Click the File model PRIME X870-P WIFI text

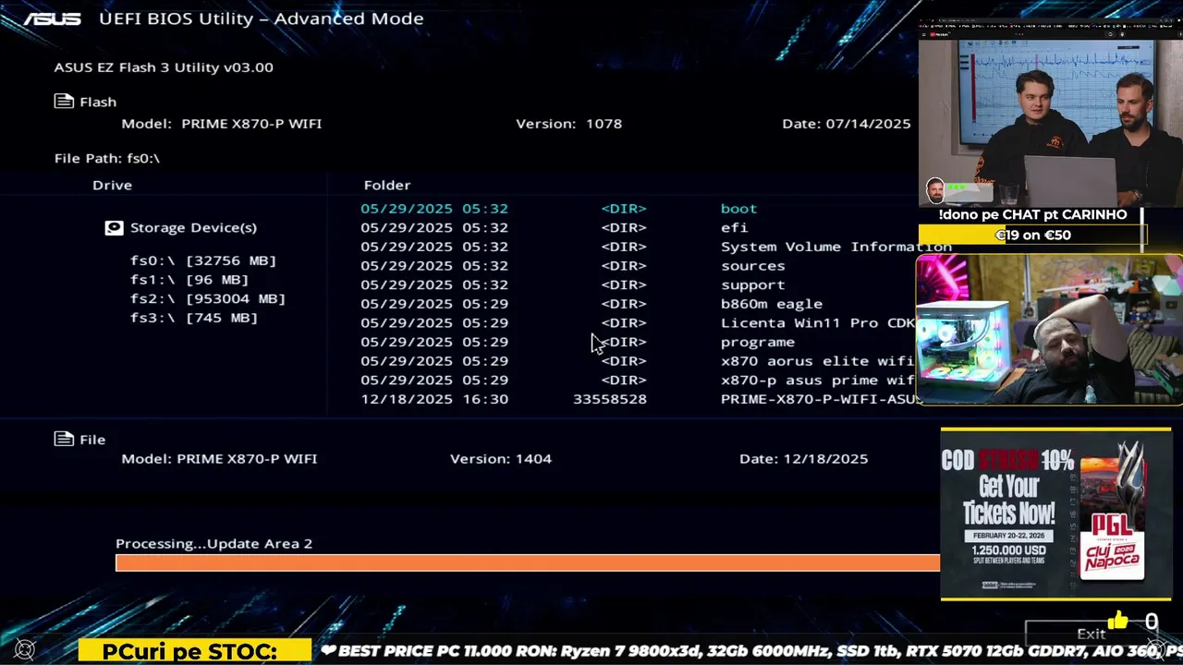click(247, 458)
